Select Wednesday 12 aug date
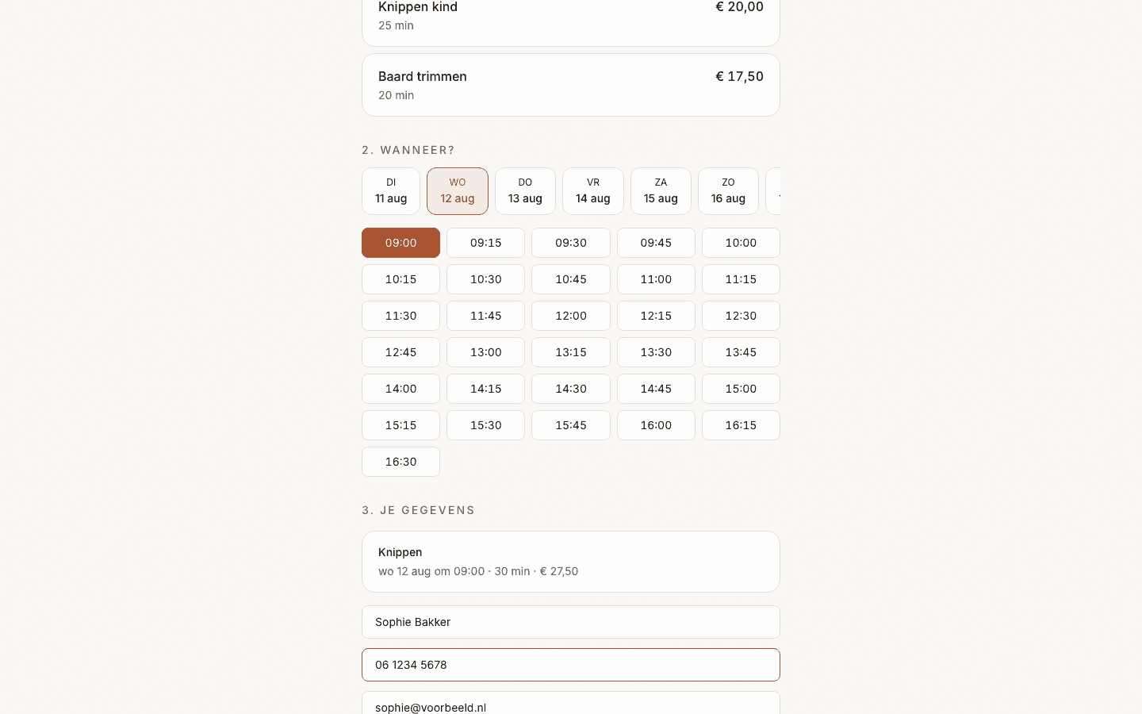This screenshot has height=714, width=1142. tap(458, 191)
